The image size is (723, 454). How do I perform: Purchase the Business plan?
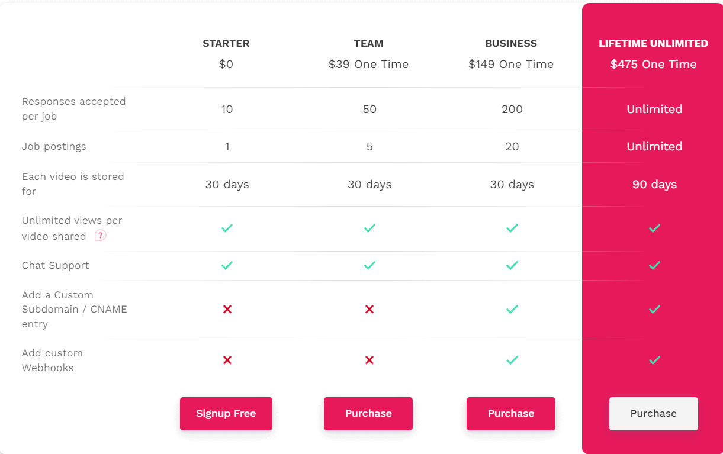pos(511,414)
